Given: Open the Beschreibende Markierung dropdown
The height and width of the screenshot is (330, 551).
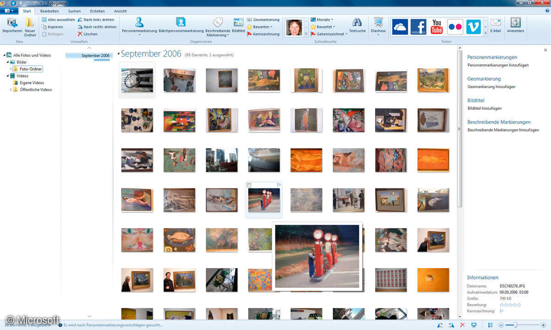Looking at the screenshot, I should (218, 27).
